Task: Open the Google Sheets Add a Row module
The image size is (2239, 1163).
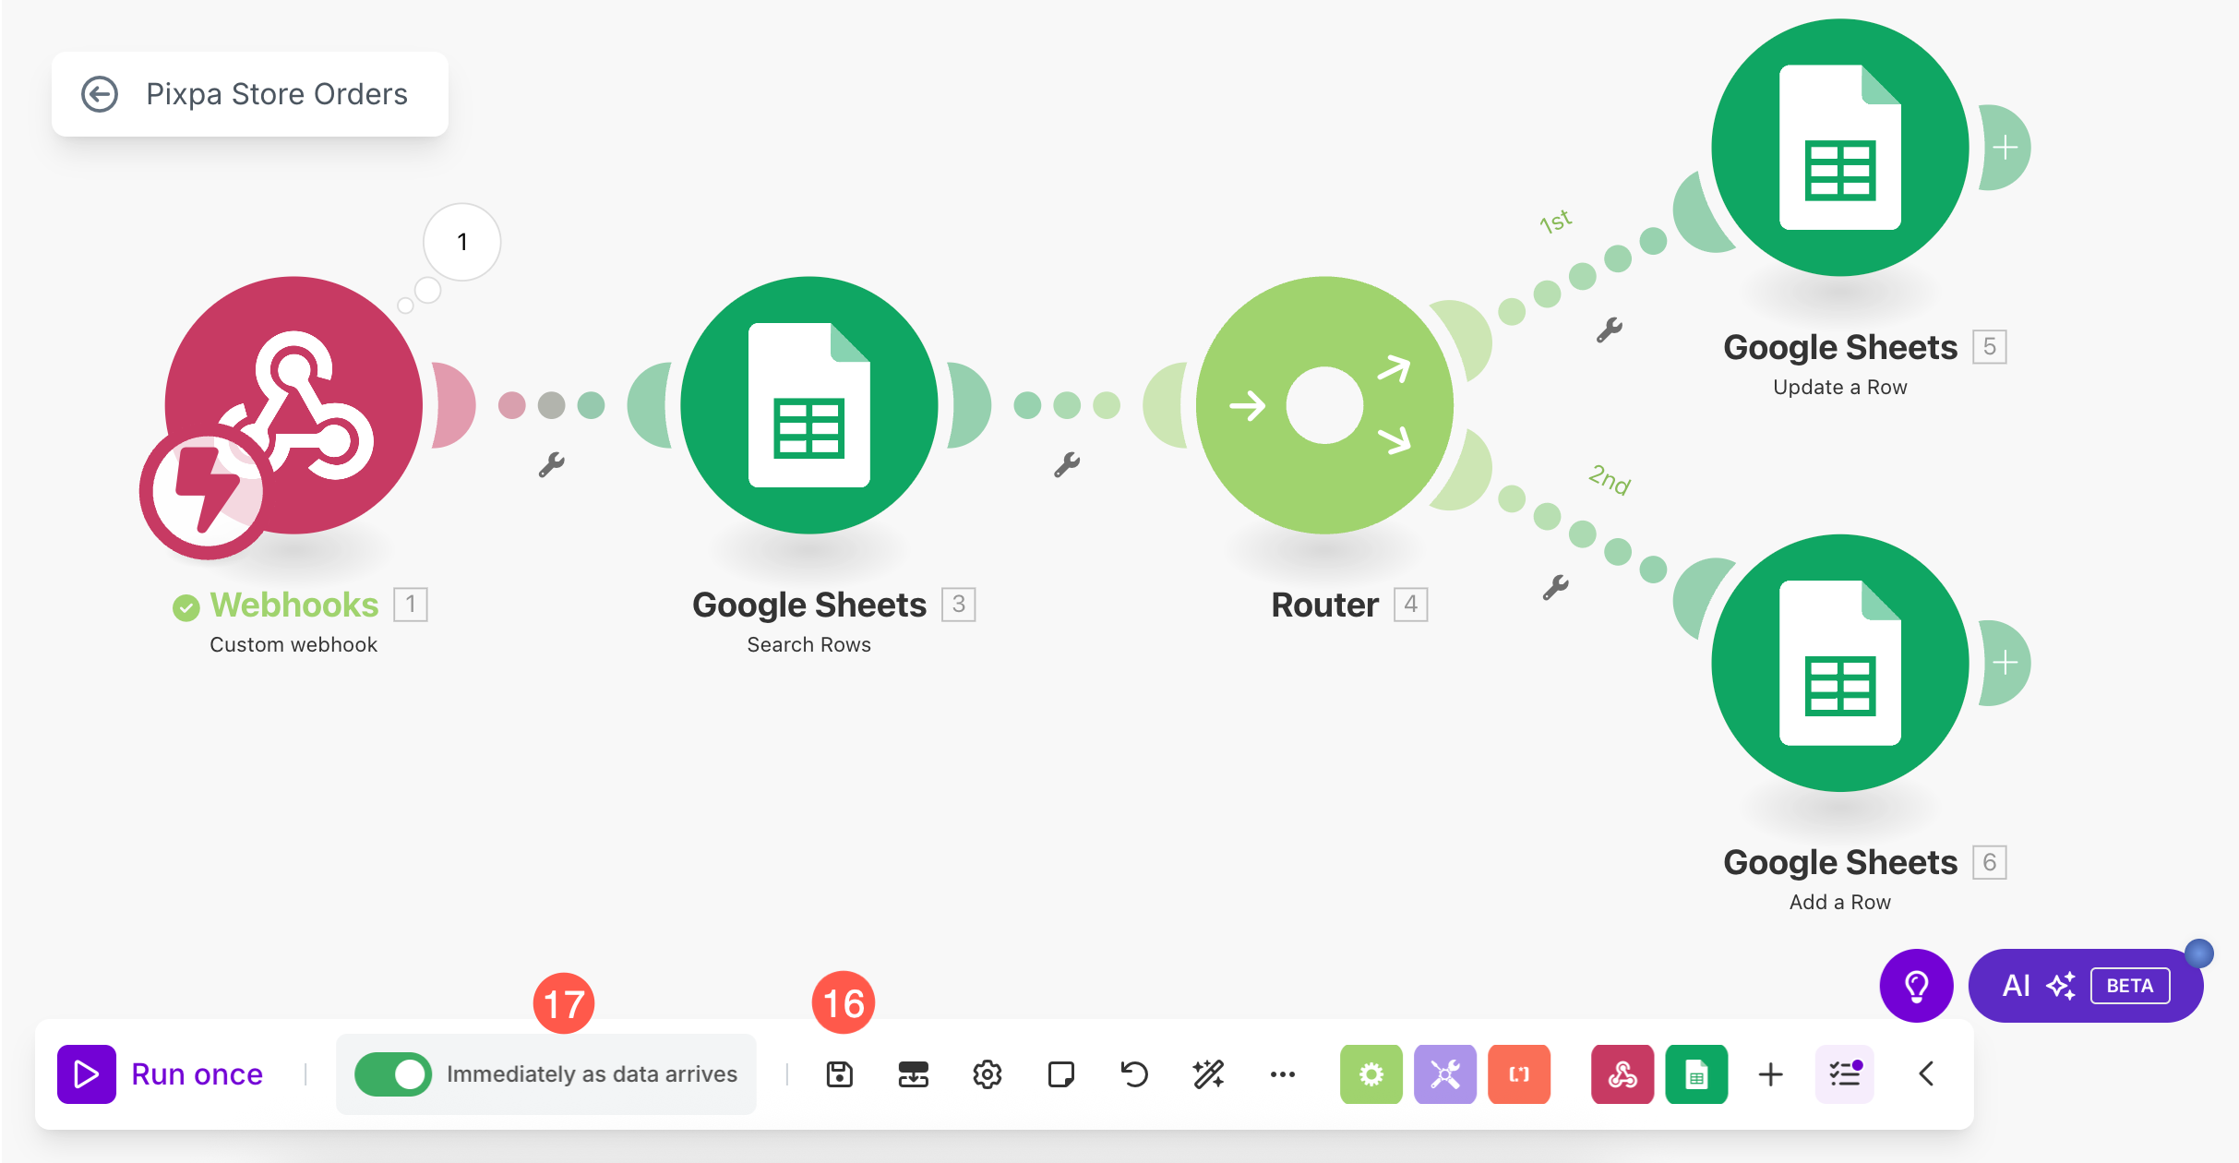Action: tap(1840, 663)
